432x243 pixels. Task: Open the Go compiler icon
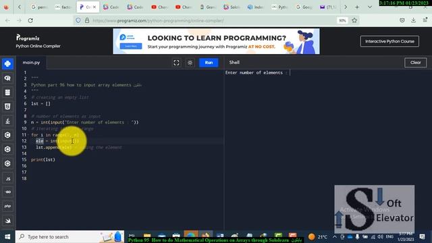7,192
